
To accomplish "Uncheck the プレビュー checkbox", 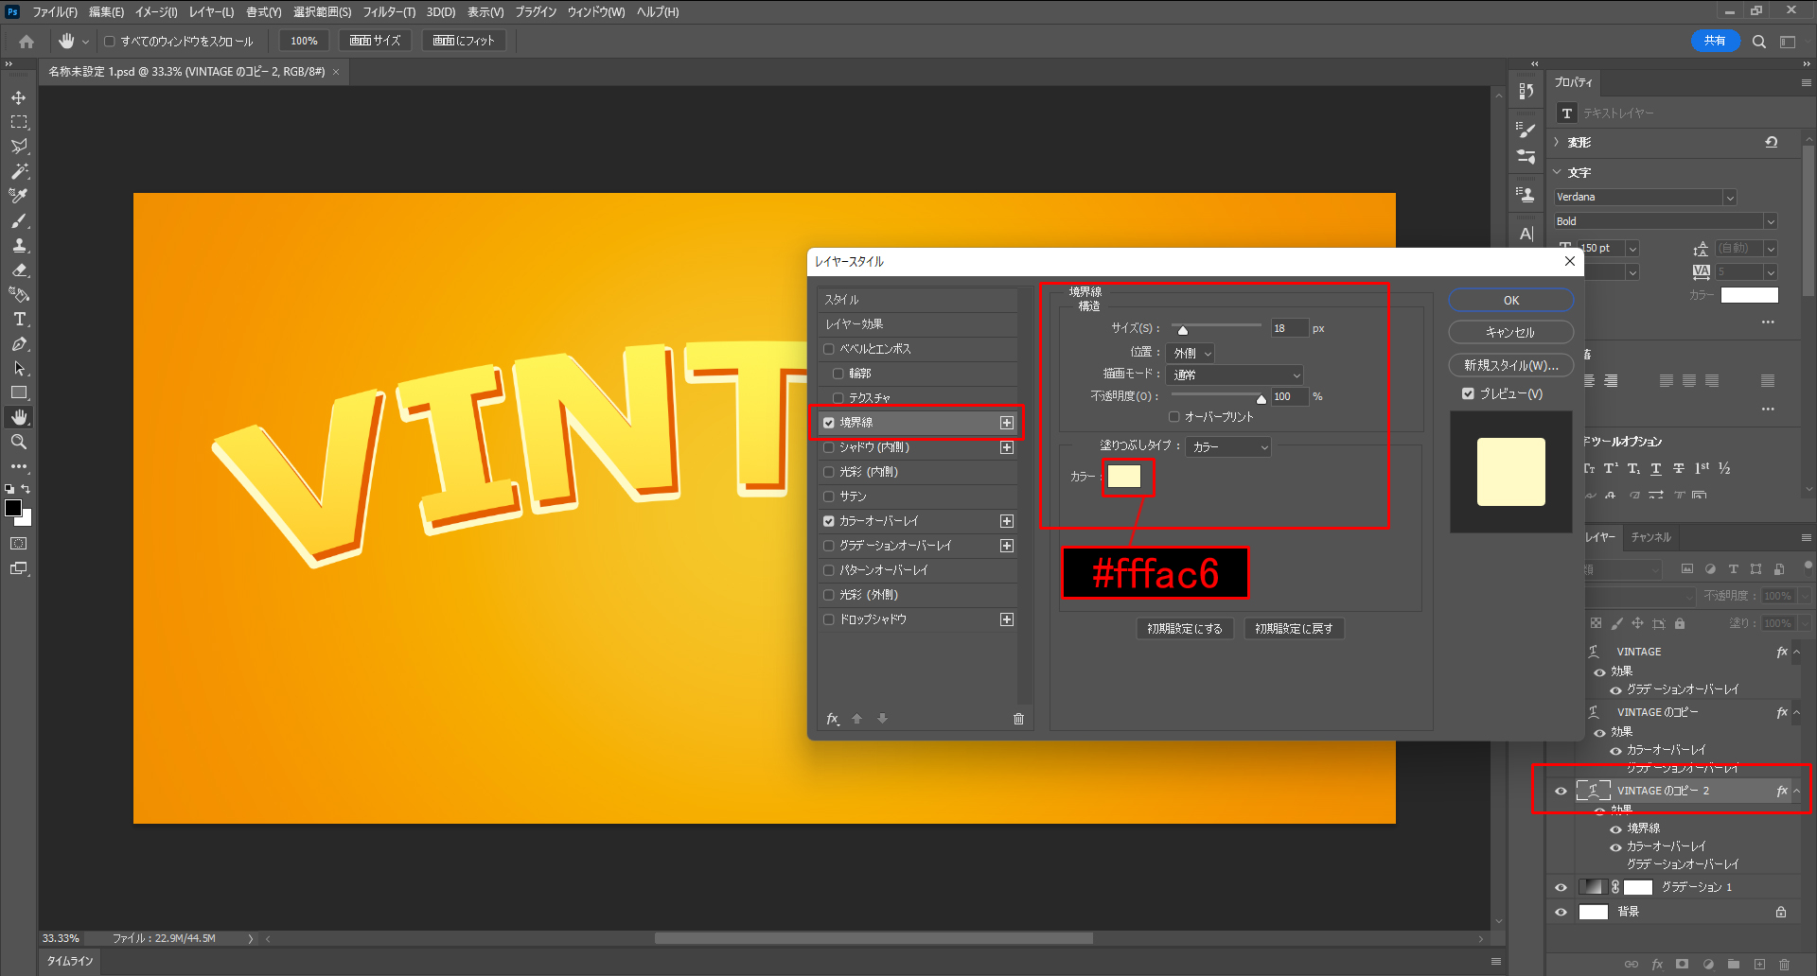I will 1468,393.
